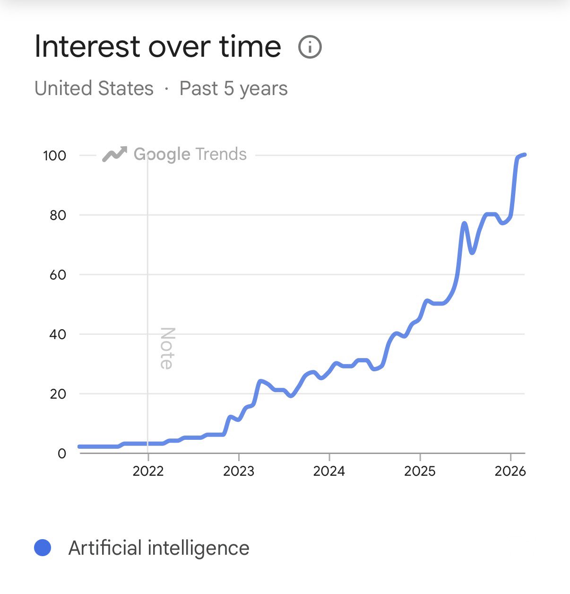The image size is (570, 594).
Task: Select the 2024 x-axis label
Action: pos(329,471)
